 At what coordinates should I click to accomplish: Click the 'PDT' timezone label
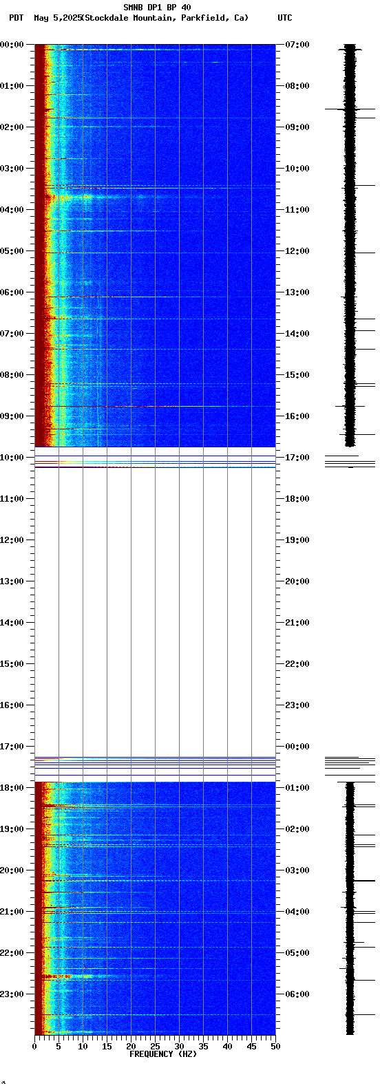[17, 18]
